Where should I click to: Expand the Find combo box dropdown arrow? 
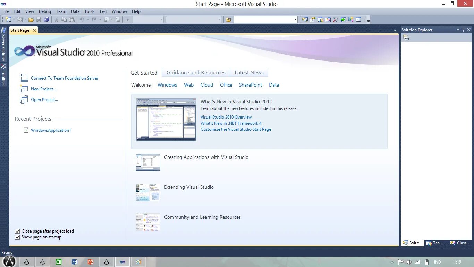click(295, 19)
